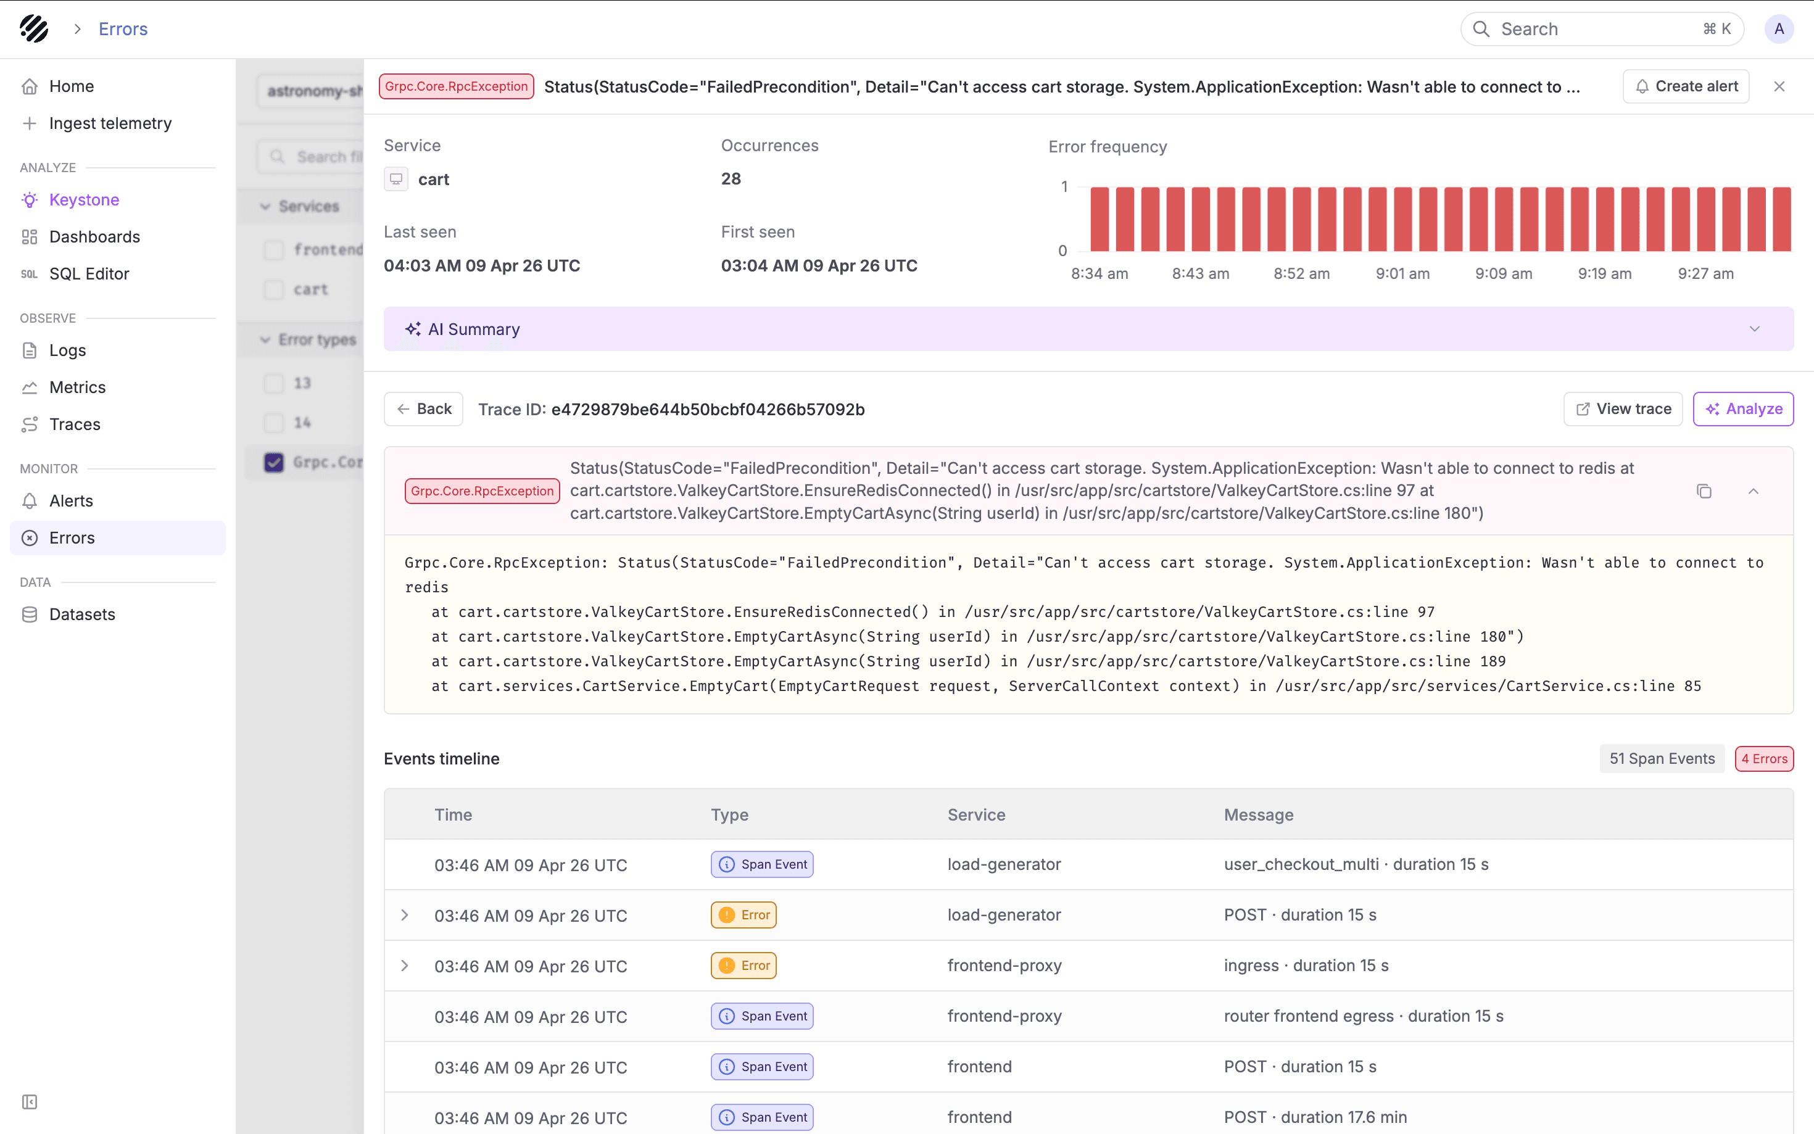Viewport: 1814px width, 1134px height.
Task: Copy the exception message with the copy icon
Action: click(x=1704, y=491)
